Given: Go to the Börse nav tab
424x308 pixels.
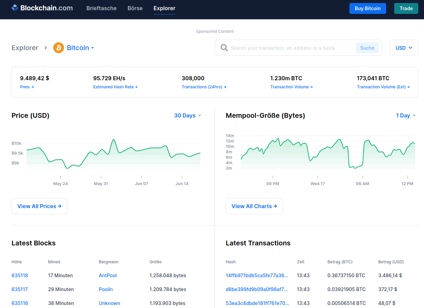Looking at the screenshot, I should click(135, 8).
